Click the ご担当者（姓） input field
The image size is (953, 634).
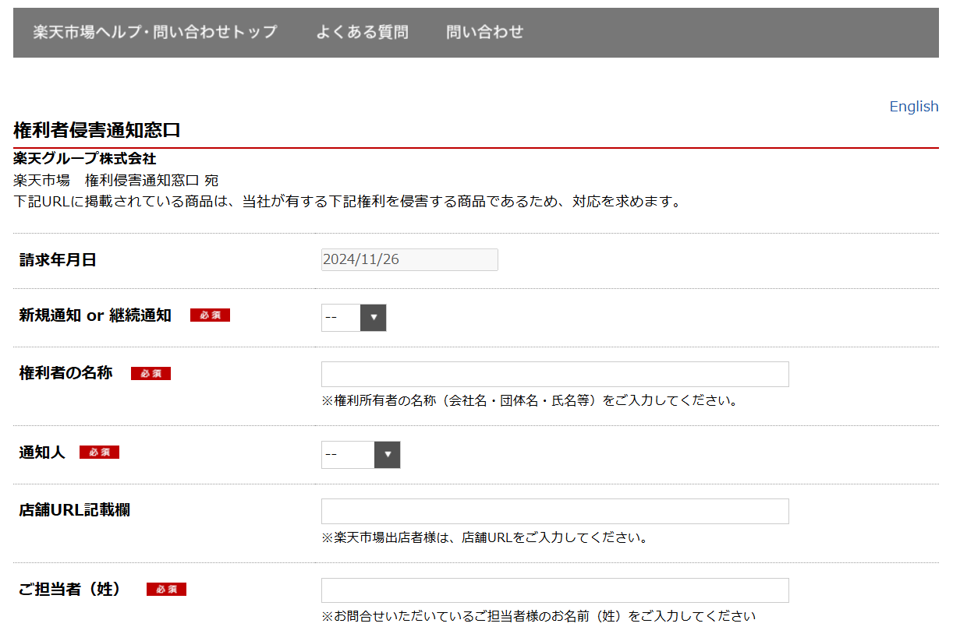[554, 590]
